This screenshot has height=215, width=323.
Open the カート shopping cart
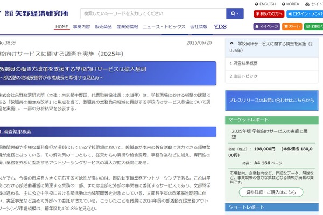[x=292, y=26]
